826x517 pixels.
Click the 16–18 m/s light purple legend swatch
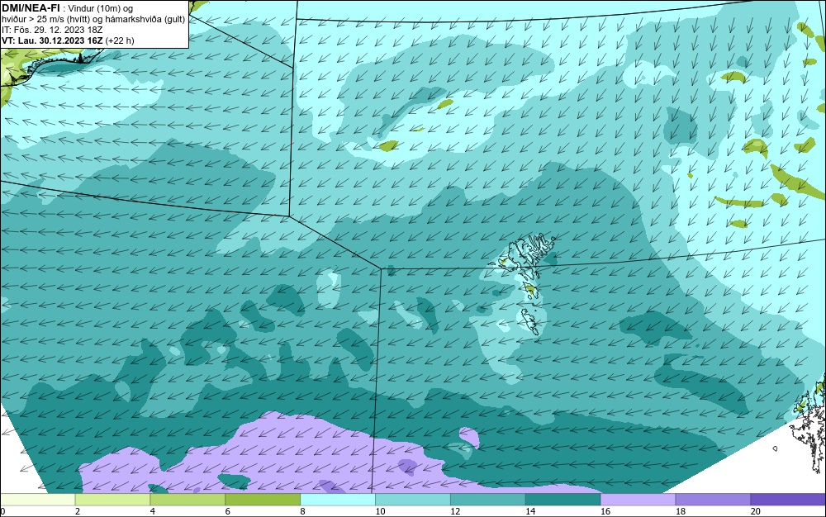[638, 500]
